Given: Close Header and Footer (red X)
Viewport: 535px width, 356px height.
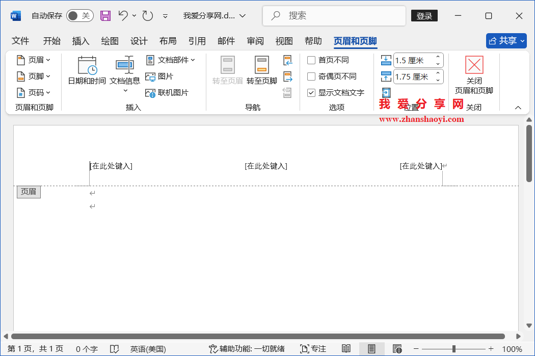Looking at the screenshot, I should pos(474,74).
